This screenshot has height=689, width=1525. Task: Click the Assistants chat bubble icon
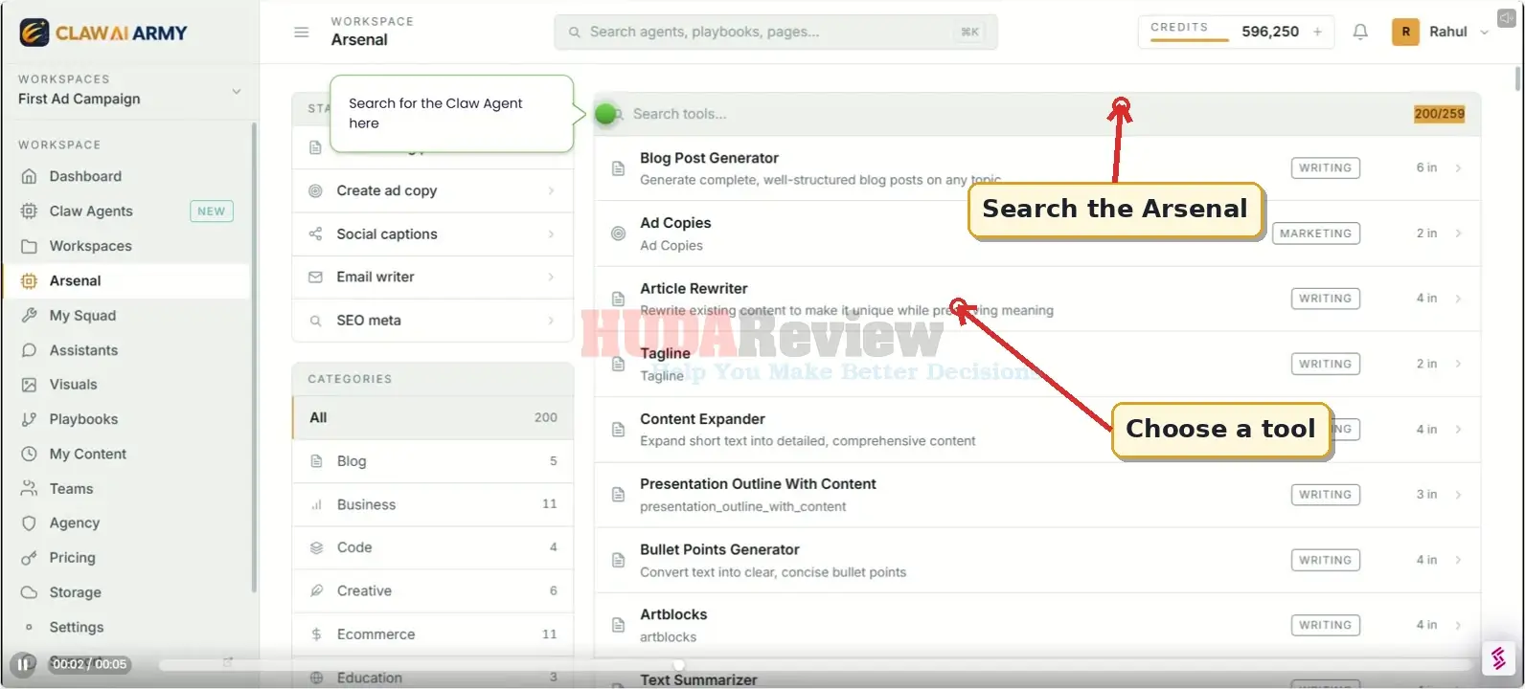point(29,350)
